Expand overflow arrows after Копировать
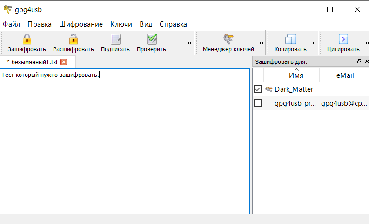 [314, 43]
